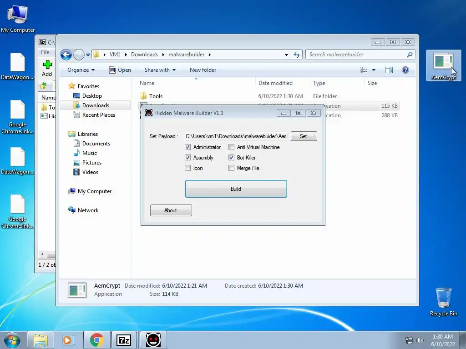
Task: Select Downloads in the breadcrumb path
Action: pyautogui.click(x=144, y=55)
